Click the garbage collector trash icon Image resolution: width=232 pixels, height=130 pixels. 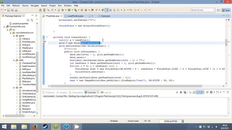pos(183,121)
